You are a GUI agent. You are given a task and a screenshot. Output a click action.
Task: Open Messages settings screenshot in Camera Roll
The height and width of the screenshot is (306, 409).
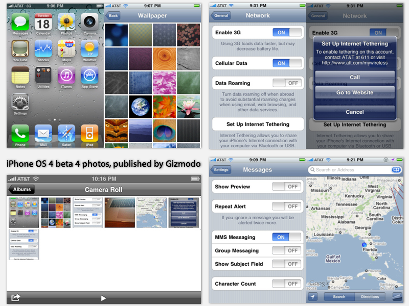tap(87, 213)
